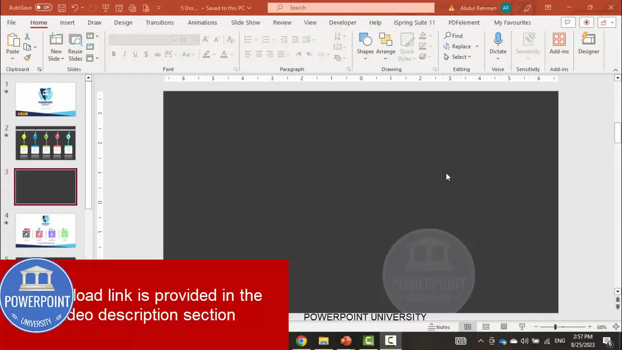Open the My Favourites tab
Viewport: 622px width, 350px height.
click(512, 22)
